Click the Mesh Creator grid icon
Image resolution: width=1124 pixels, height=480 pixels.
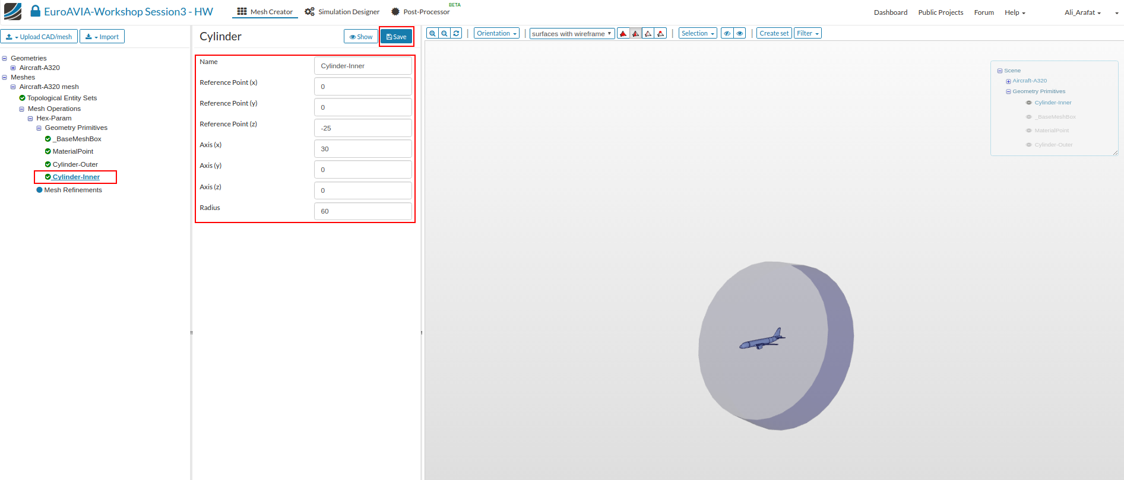pos(242,12)
